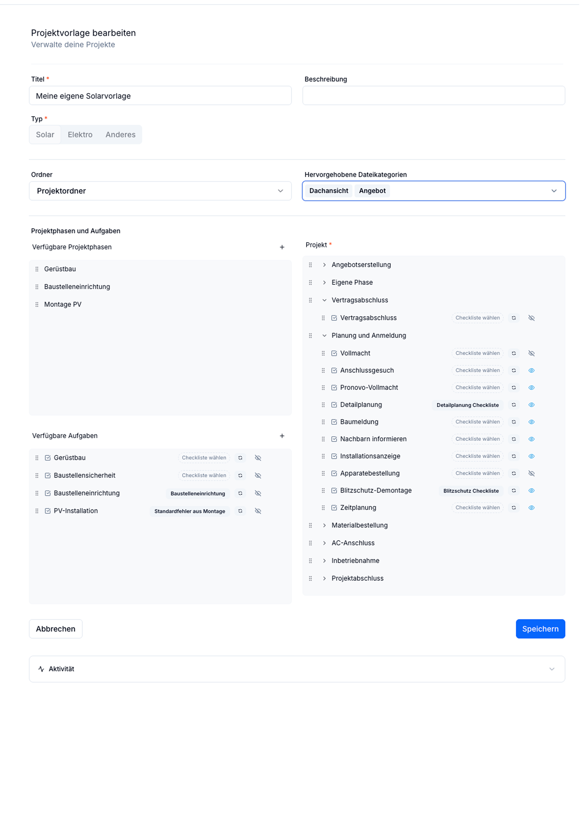Toggle hidden eye for Baustellensicherheit task
The width and height of the screenshot is (585, 814).
click(258, 476)
